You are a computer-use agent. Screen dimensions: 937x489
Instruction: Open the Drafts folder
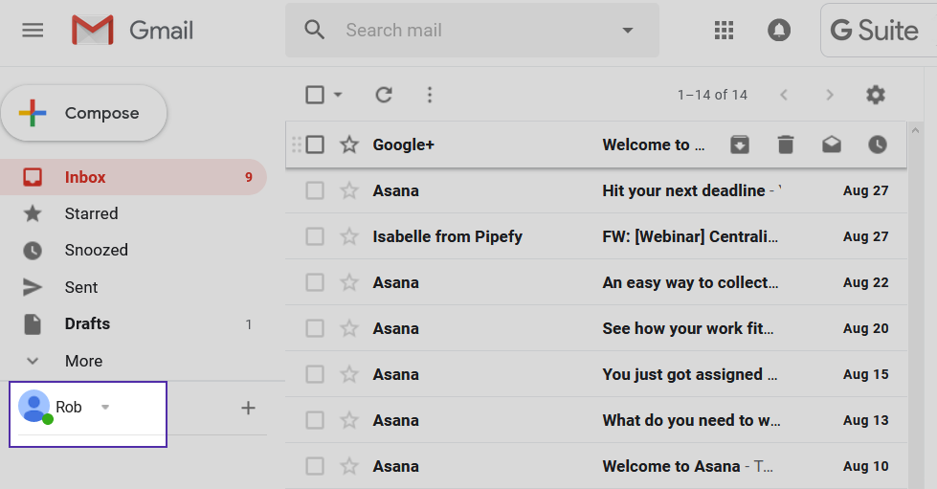coord(133,324)
